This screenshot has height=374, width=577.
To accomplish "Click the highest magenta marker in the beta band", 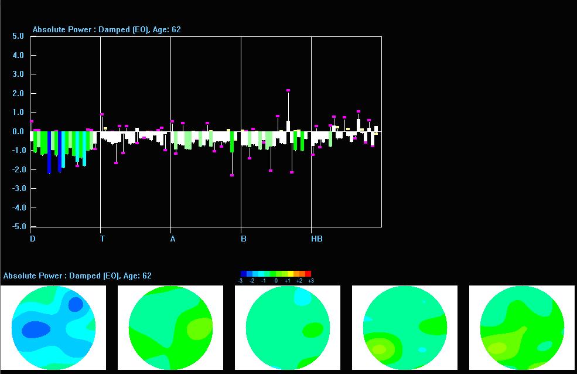I will pyautogui.click(x=288, y=90).
